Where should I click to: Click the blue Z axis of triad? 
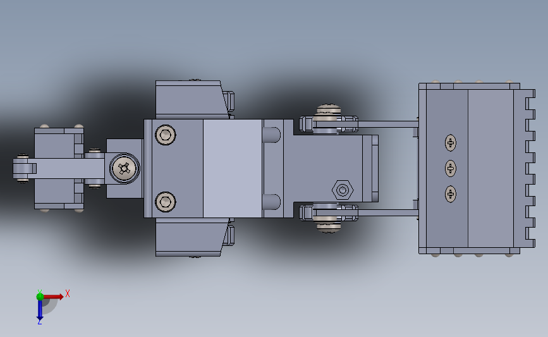[x=40, y=310]
